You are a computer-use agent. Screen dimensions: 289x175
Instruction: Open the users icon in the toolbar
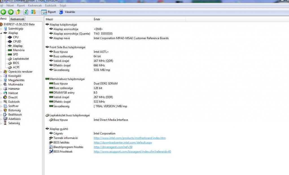[33, 12]
